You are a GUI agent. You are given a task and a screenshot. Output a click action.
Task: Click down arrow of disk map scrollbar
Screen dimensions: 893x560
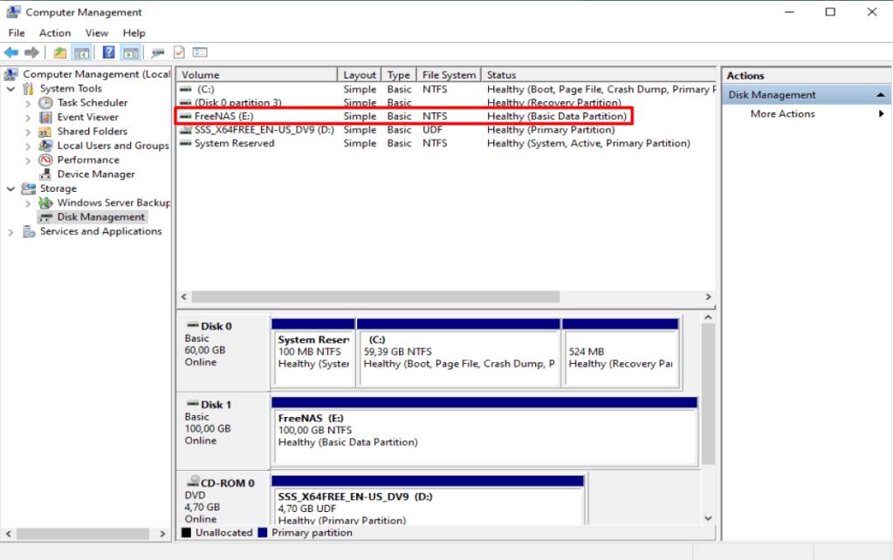click(x=708, y=518)
